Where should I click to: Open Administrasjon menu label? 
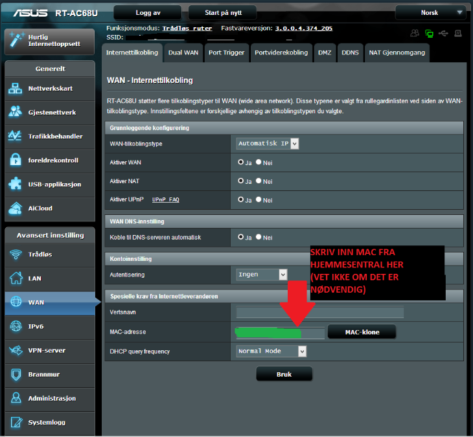coord(52,398)
